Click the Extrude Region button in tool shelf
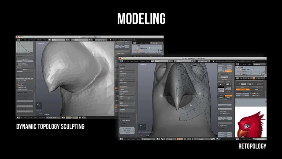Image resolution: width=282 pixels, height=159 pixels. tap(127, 87)
